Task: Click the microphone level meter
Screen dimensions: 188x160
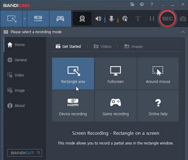Action: coord(118,19)
